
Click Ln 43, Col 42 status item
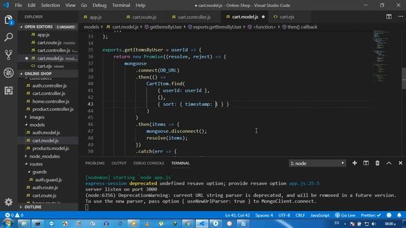(x=237, y=215)
